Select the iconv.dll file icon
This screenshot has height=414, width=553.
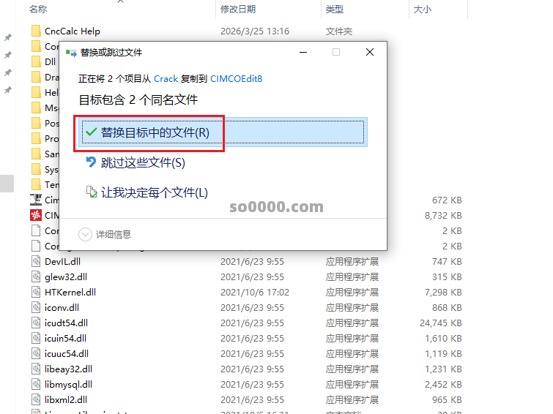tap(36, 308)
